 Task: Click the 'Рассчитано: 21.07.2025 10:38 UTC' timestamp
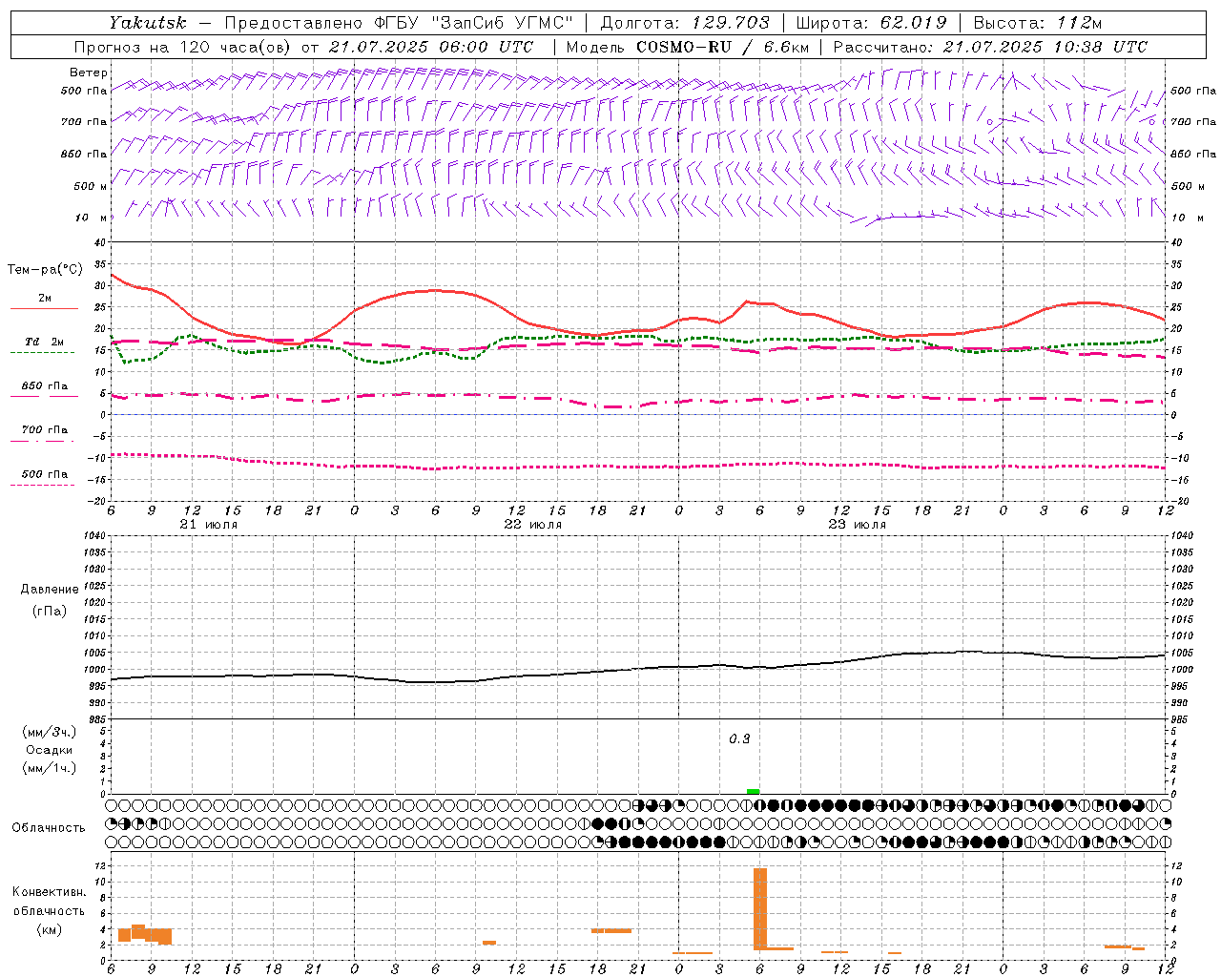pos(990,47)
